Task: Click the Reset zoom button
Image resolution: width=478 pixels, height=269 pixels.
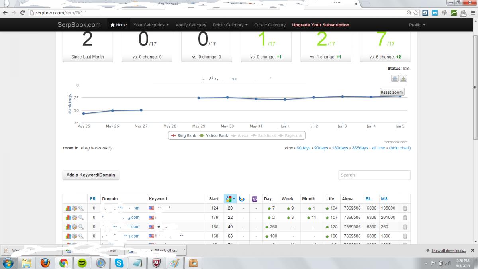Action: click(392, 92)
